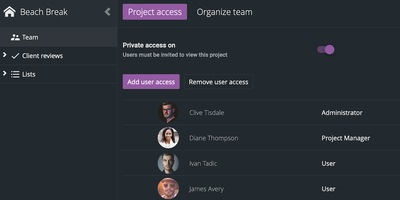The image size is (400, 200).
Task: Click the Beach Break project title
Action: [x=44, y=12]
